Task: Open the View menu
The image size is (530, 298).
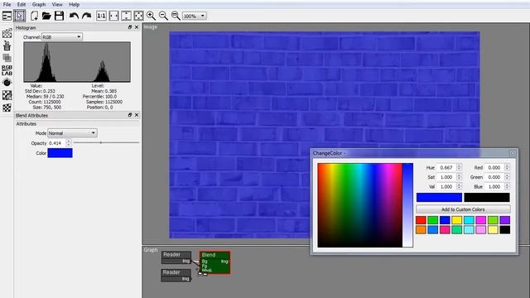Action: pos(57,4)
